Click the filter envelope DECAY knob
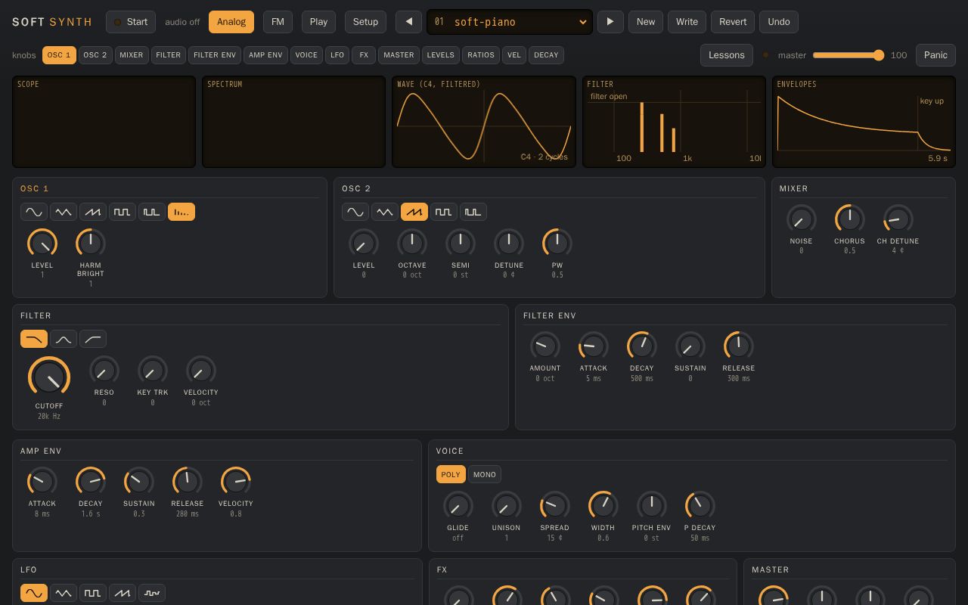 (641, 346)
